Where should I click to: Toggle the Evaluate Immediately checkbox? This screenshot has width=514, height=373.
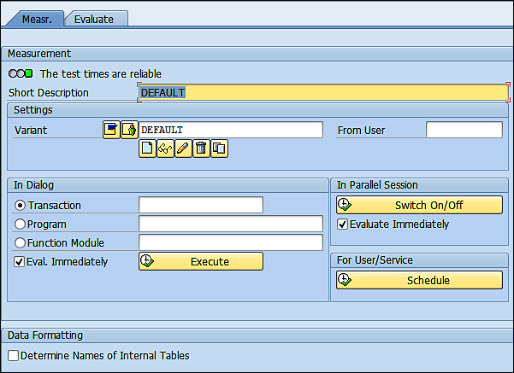point(343,224)
